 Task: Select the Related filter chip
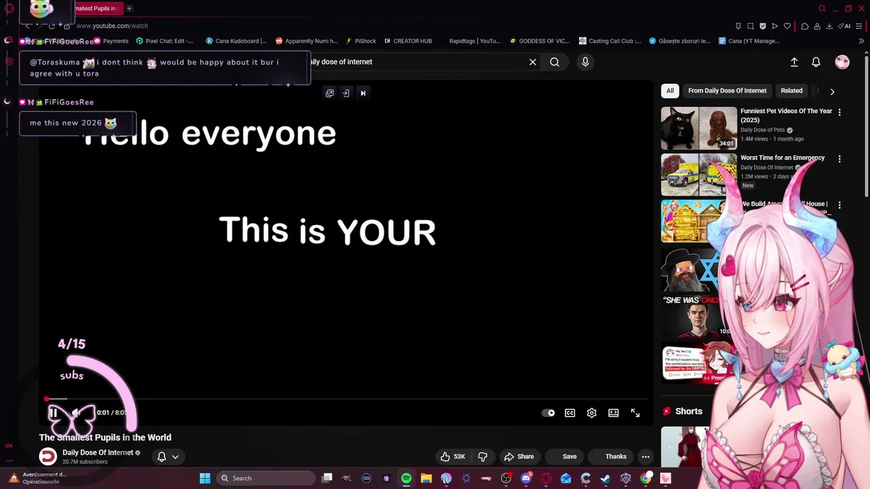click(x=791, y=90)
